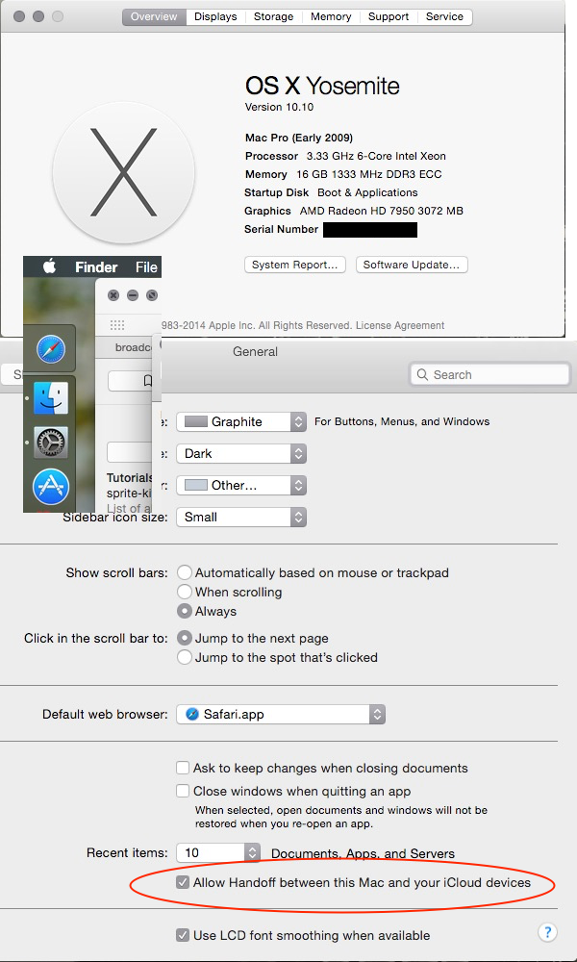Open the Apple menu logo
The height and width of the screenshot is (962, 577).
click(x=50, y=266)
